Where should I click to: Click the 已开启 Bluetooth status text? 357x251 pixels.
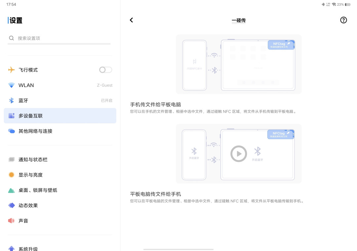click(106, 101)
